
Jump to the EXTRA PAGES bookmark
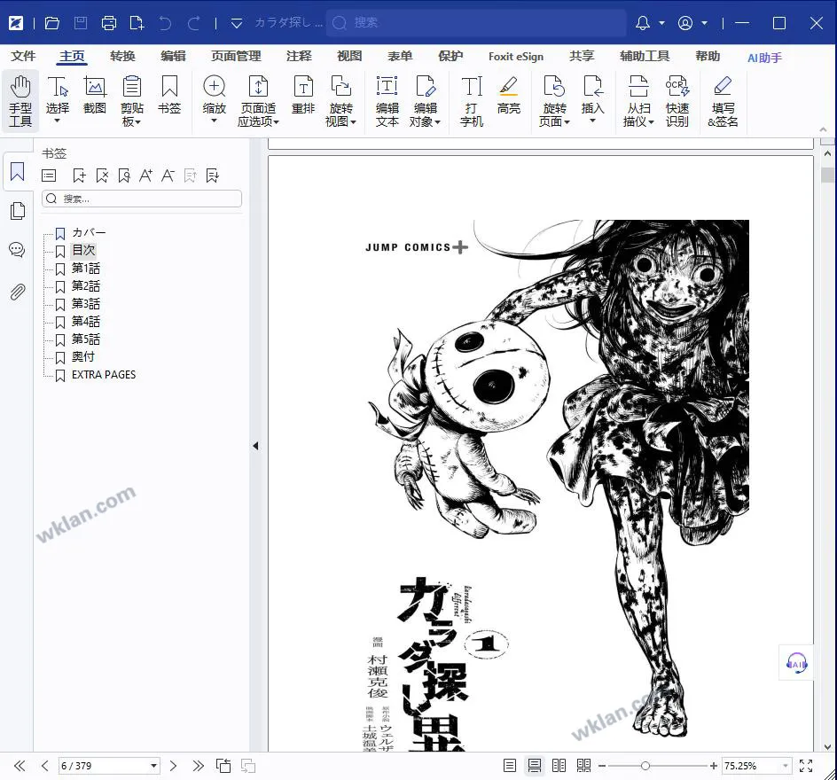[104, 375]
